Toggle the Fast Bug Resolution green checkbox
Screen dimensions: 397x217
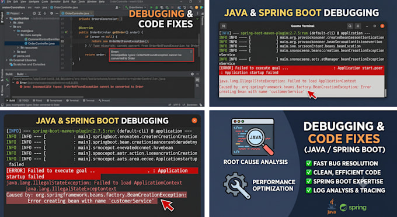click(309, 163)
